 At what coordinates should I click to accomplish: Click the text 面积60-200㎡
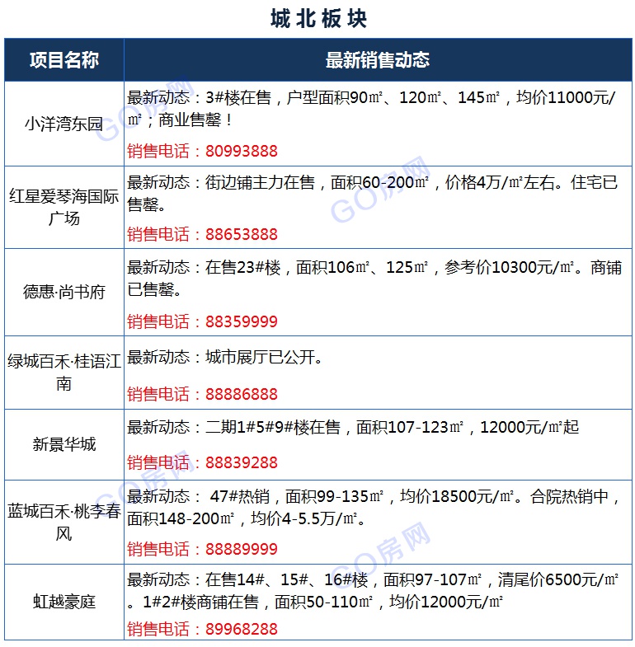click(380, 182)
